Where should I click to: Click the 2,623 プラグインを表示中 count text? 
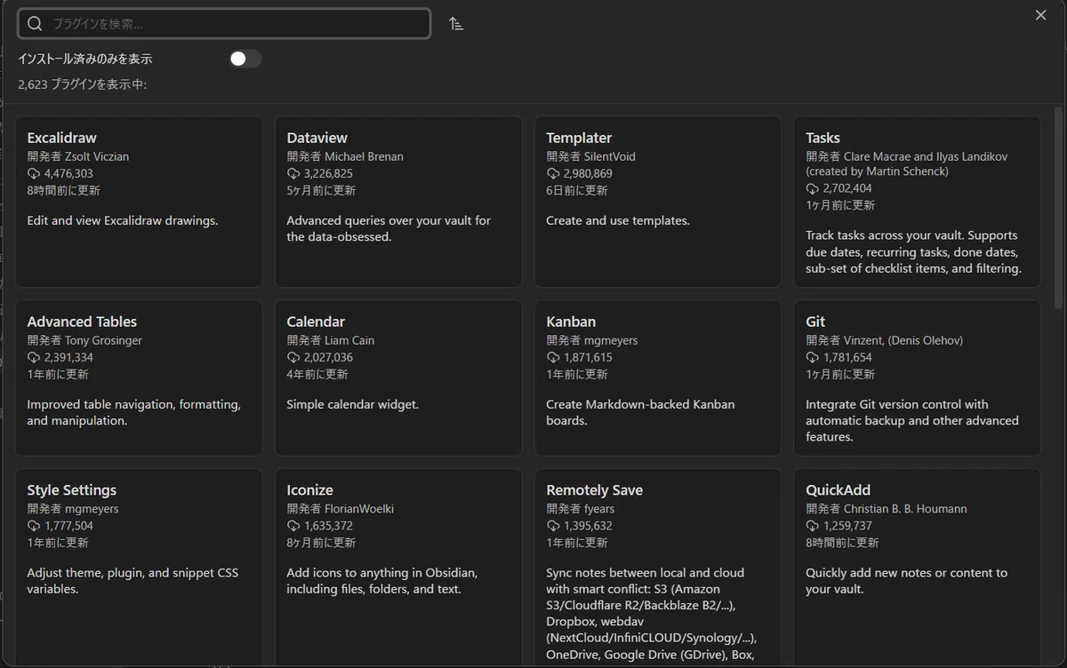point(82,84)
